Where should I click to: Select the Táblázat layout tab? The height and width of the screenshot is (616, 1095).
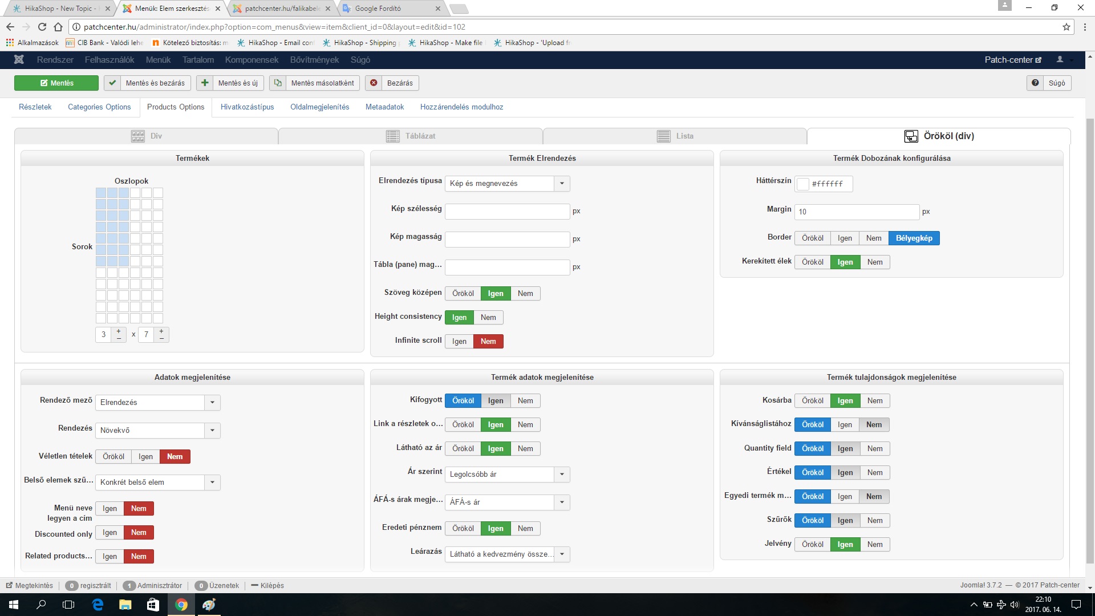coord(411,136)
